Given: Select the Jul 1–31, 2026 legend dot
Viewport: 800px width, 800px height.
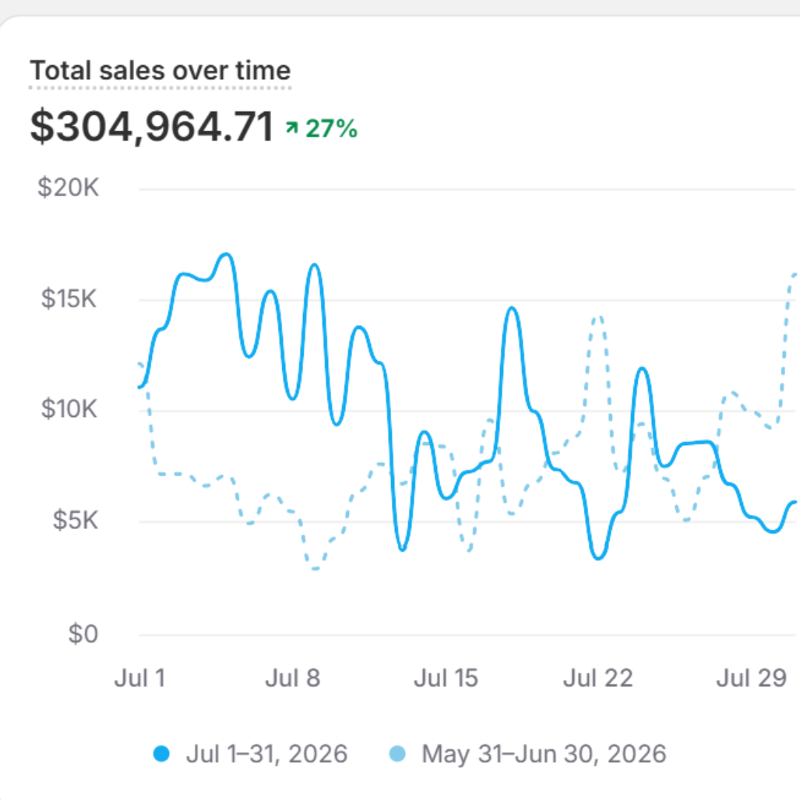Looking at the screenshot, I should click(161, 754).
